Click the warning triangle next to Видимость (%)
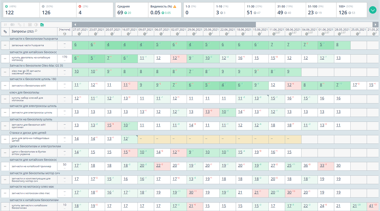Viewport: 380px width, 211px height. click(175, 7)
